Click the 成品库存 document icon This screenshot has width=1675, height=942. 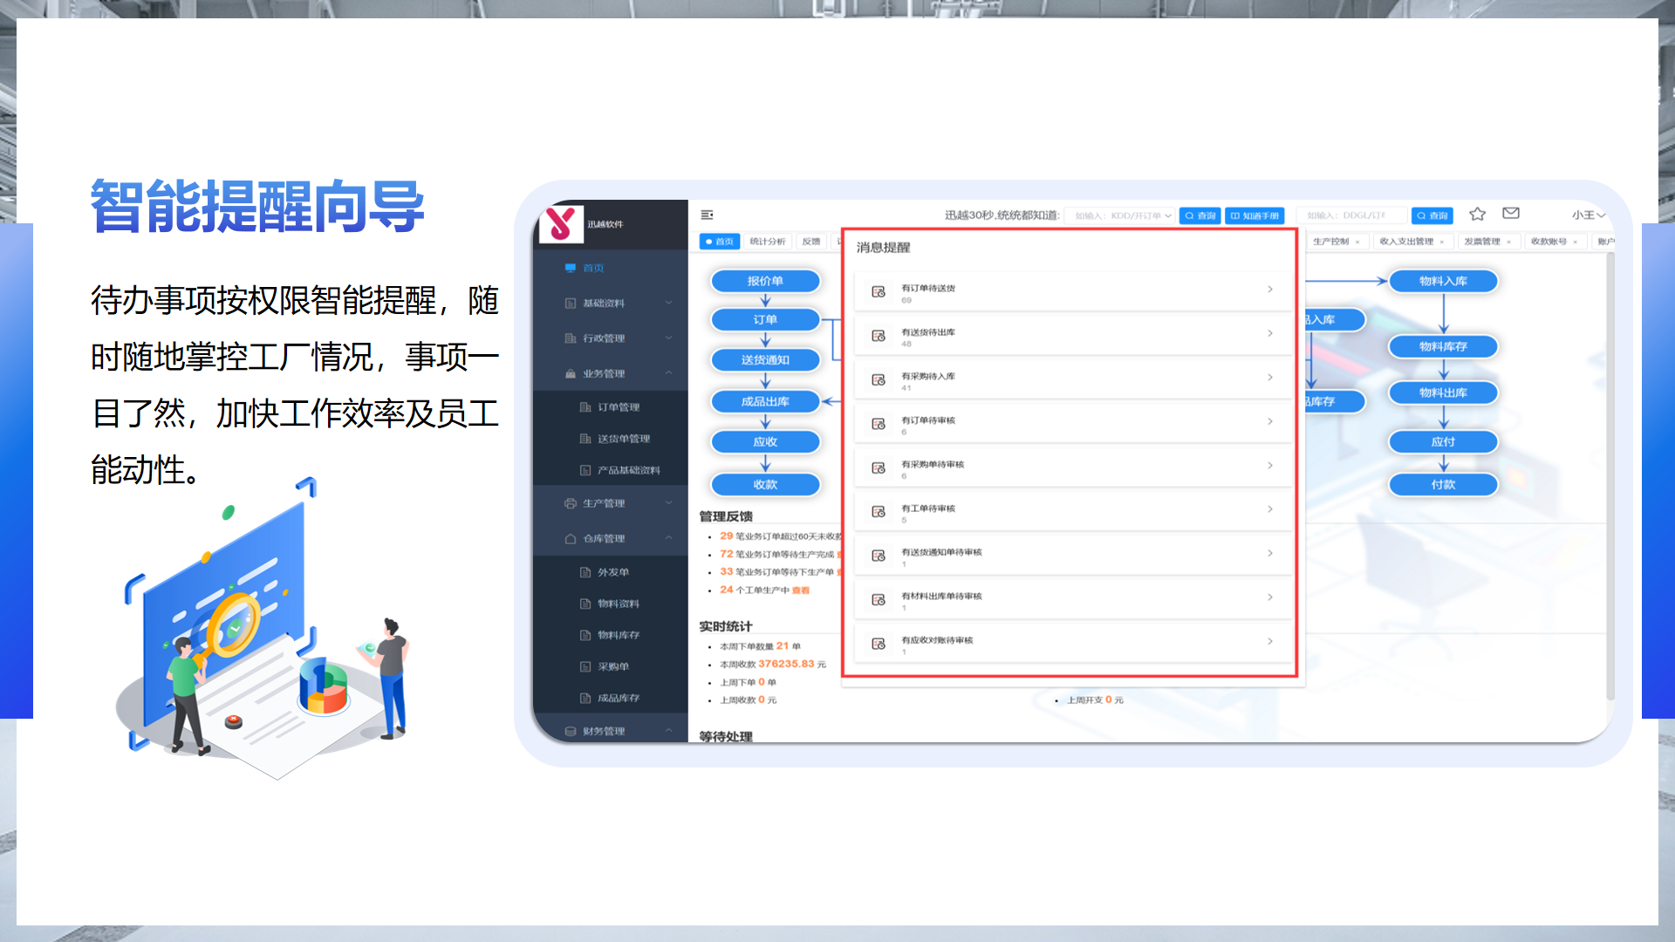pyautogui.click(x=585, y=698)
